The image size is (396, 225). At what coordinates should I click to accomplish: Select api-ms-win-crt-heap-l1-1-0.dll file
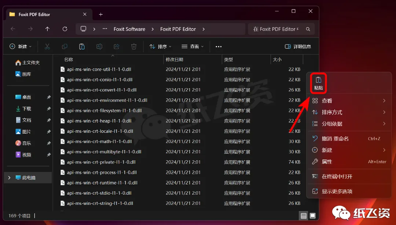coord(99,121)
